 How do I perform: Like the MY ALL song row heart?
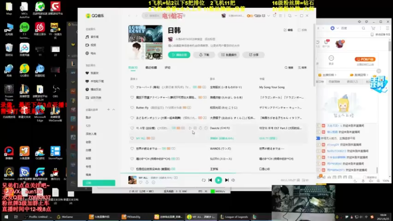132,138
